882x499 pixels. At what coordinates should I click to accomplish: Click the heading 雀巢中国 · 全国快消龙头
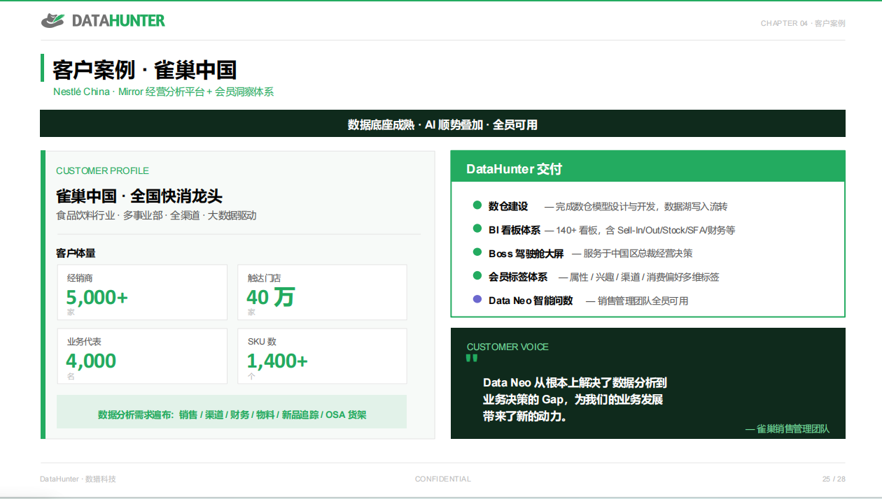point(139,196)
